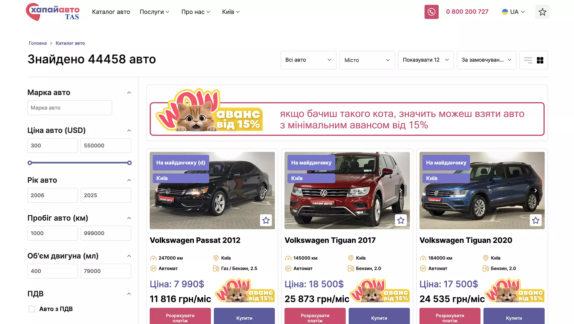Open favorites star icon in the header

(x=542, y=12)
